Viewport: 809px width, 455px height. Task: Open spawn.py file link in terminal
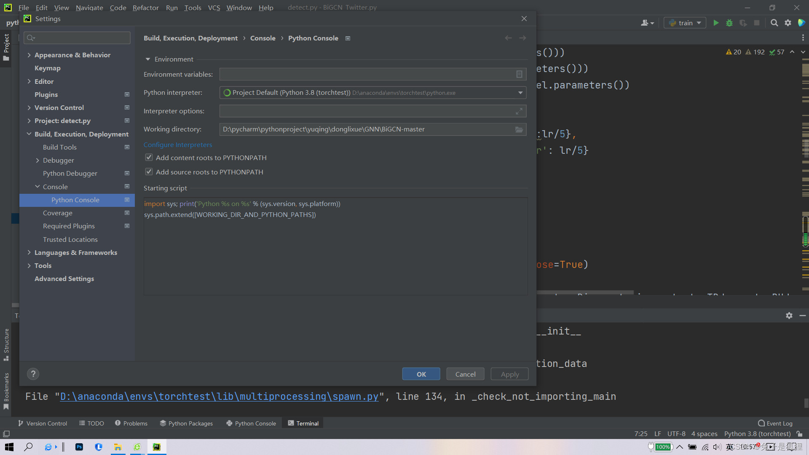click(219, 396)
